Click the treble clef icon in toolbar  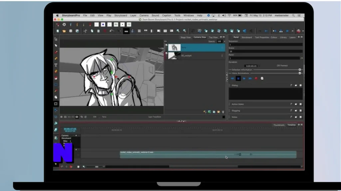[x=133, y=31]
